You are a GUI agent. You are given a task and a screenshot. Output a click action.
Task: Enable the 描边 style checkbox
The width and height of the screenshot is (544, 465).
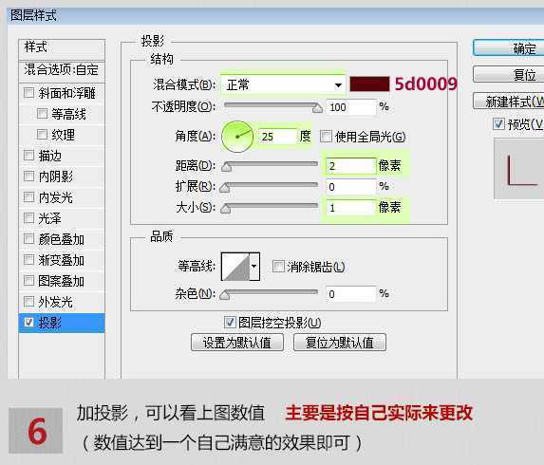coord(28,155)
